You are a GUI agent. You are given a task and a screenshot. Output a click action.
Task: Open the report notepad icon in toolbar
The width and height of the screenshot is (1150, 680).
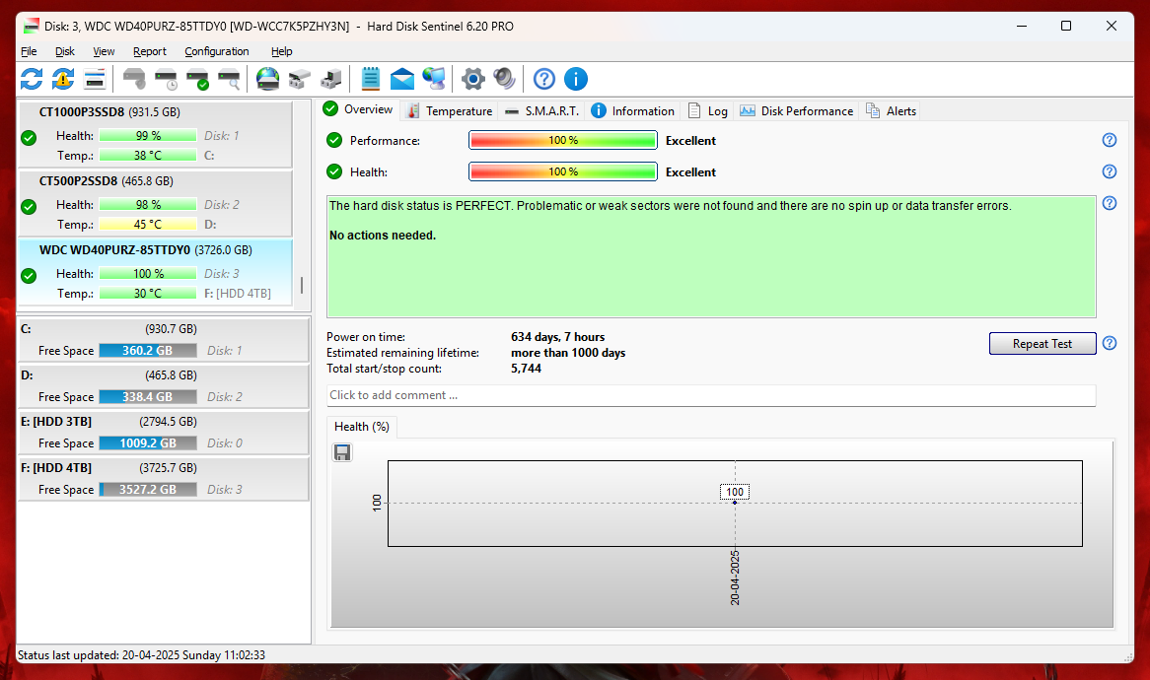[371, 79]
